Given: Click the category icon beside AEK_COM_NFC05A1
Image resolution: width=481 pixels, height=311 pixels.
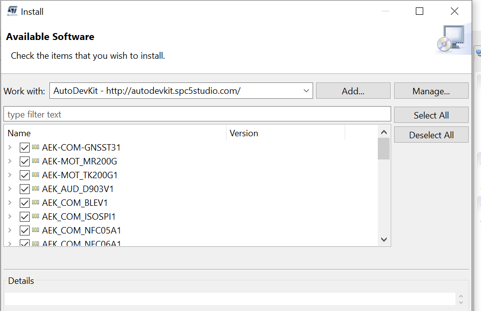Looking at the screenshot, I should click(36, 230).
